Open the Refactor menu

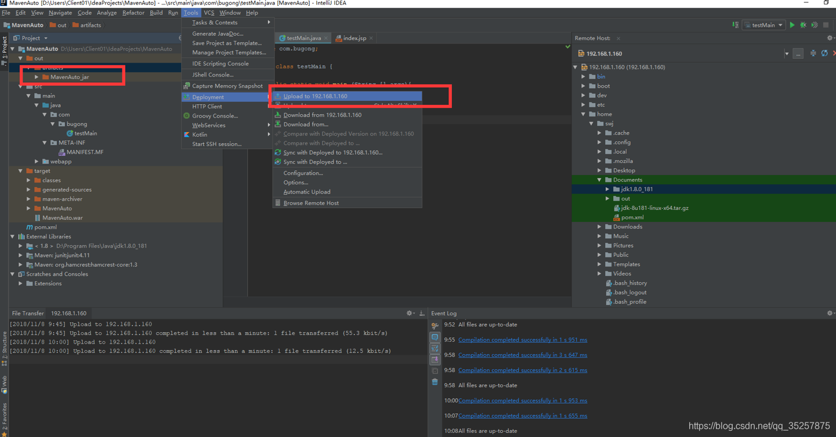[133, 13]
